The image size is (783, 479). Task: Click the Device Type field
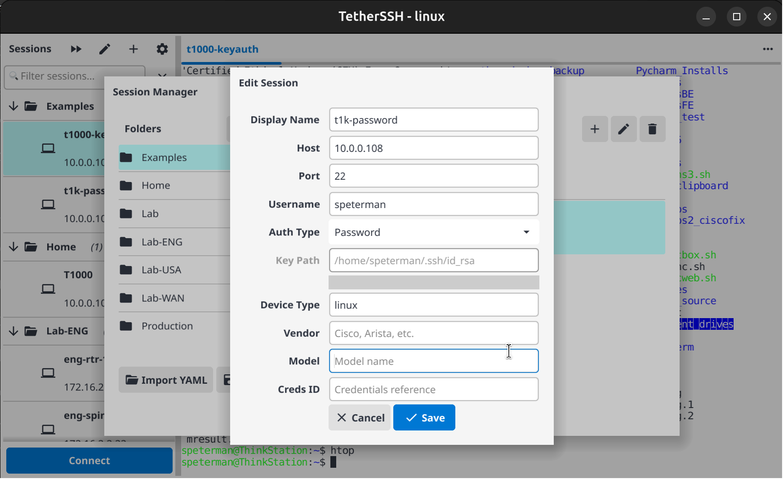(434, 305)
